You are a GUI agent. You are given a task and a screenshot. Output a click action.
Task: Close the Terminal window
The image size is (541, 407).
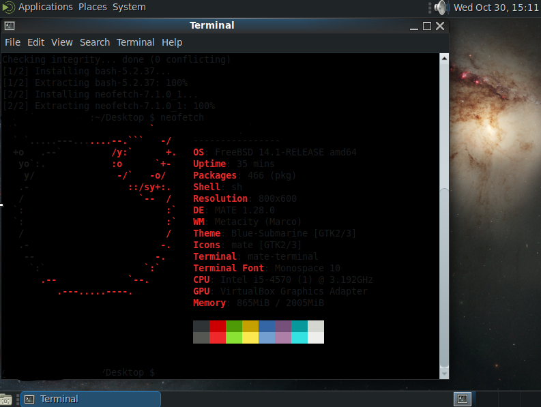coord(440,26)
